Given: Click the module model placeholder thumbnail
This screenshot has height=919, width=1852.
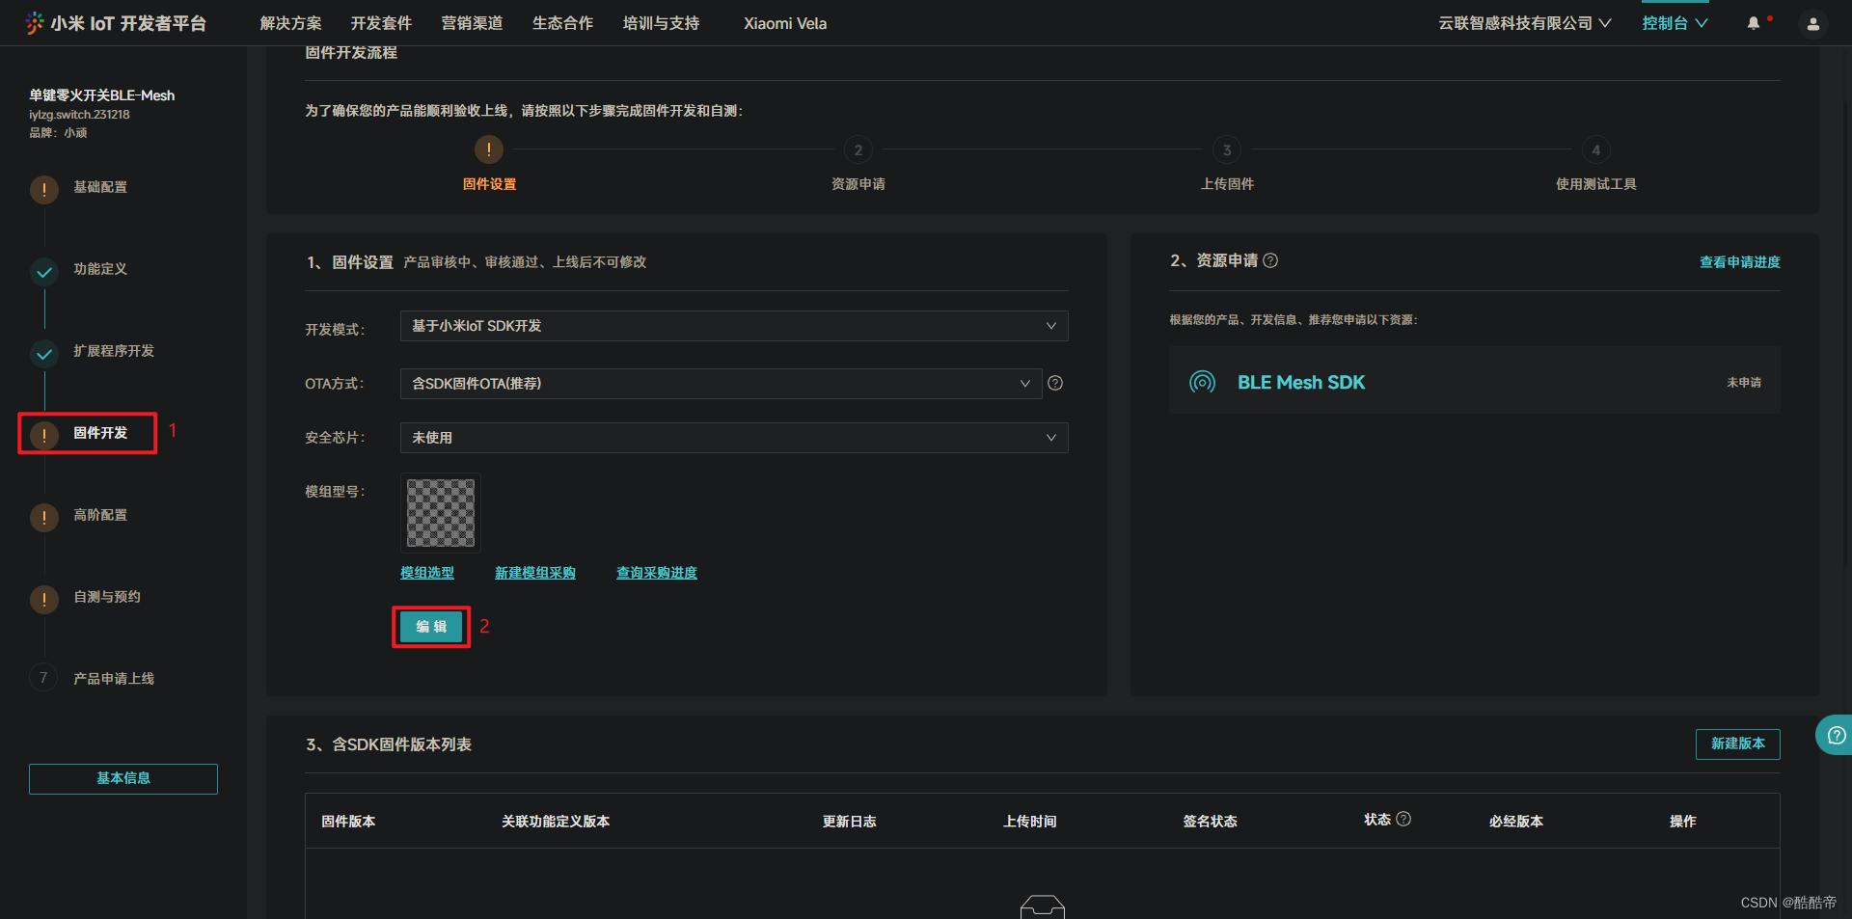Looking at the screenshot, I should pyautogui.click(x=441, y=513).
